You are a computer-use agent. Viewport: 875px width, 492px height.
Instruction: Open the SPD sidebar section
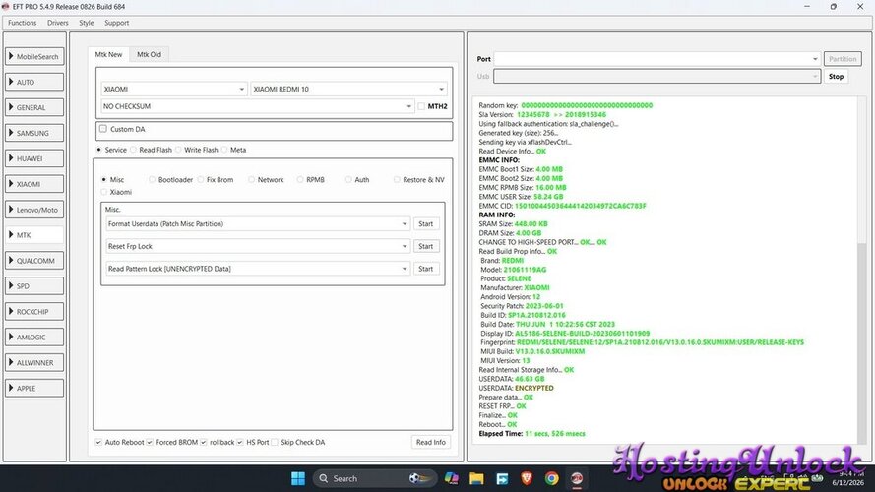(x=34, y=286)
